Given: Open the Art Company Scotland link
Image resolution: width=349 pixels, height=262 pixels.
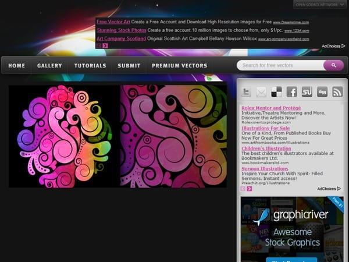Looking at the screenshot, I should [x=122, y=38].
